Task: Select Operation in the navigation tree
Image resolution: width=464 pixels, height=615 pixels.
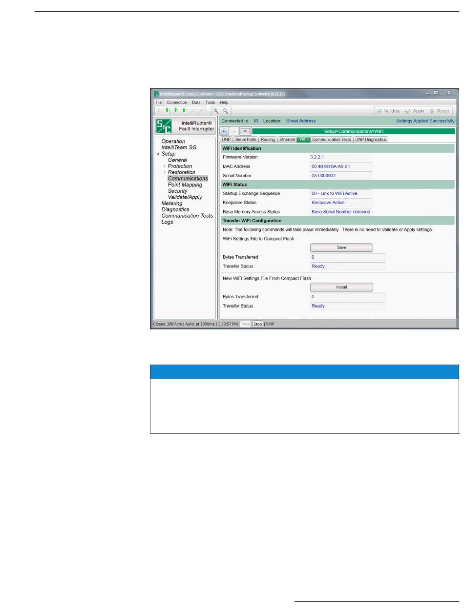Action: coord(173,142)
